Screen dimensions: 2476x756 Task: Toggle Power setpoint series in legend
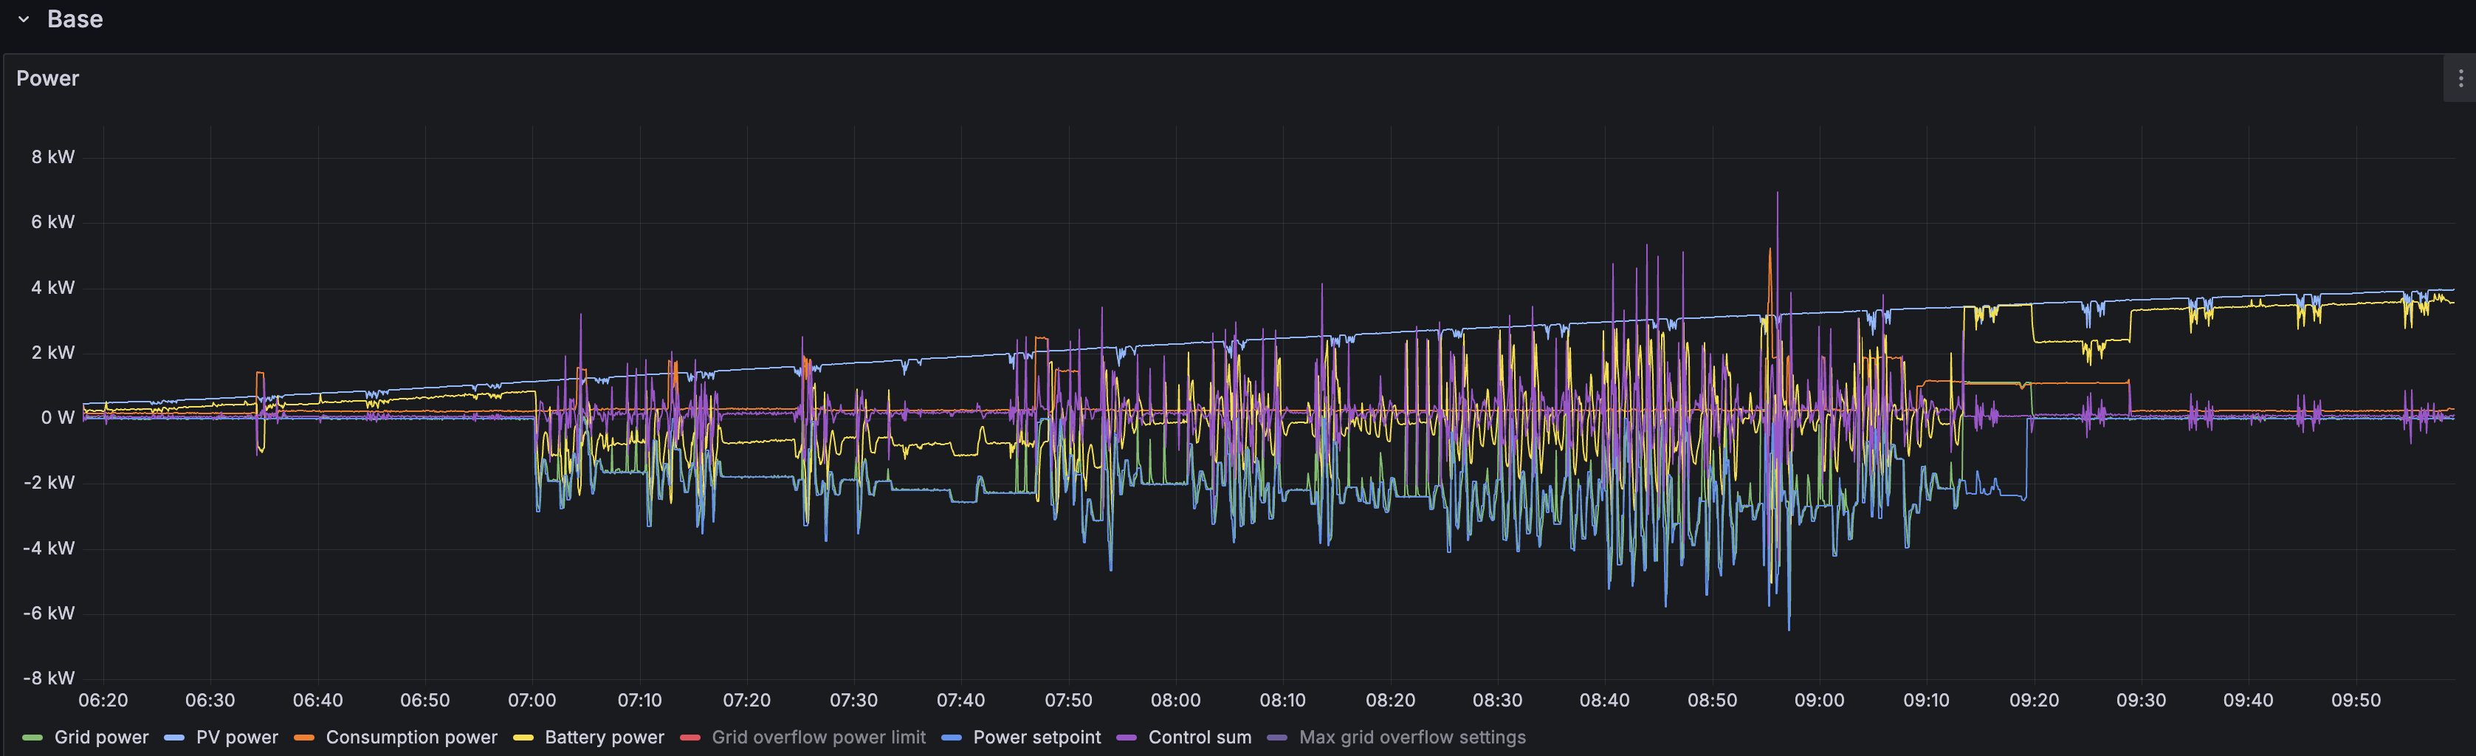pyautogui.click(x=1037, y=738)
